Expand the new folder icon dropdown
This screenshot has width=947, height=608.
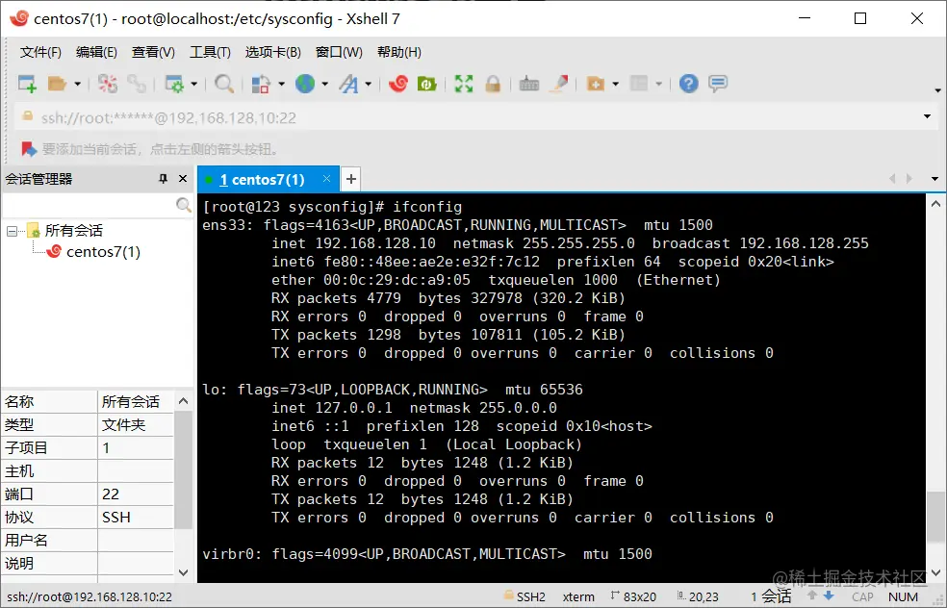[615, 84]
